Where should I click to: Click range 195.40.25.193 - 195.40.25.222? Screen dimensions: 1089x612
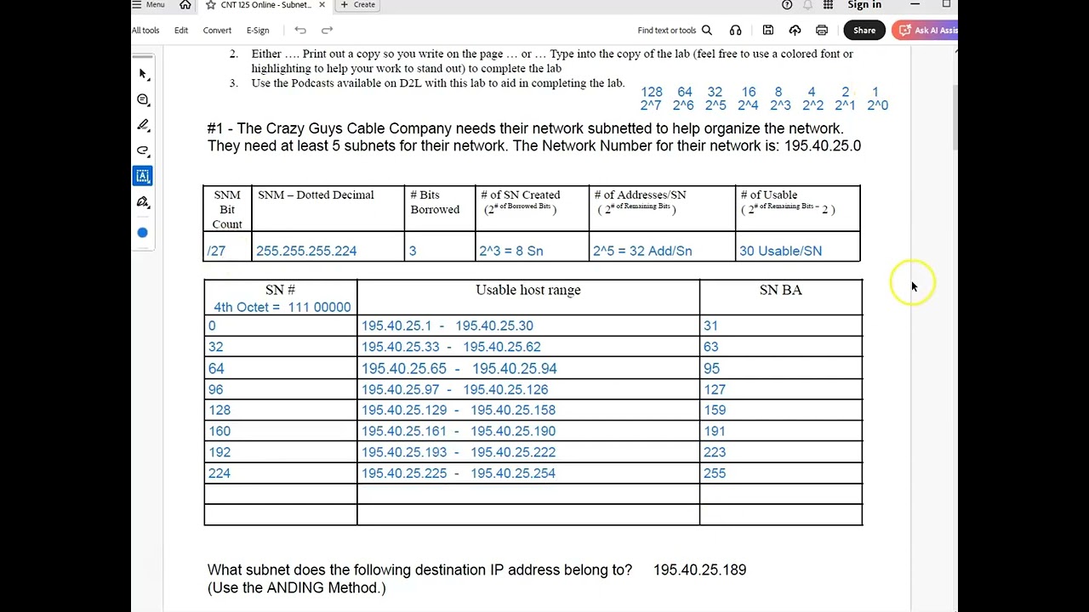459,452
